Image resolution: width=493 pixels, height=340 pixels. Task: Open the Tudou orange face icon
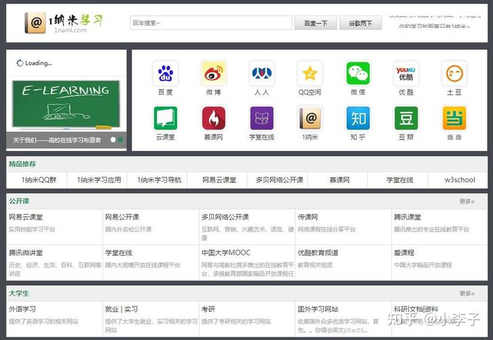(454, 73)
